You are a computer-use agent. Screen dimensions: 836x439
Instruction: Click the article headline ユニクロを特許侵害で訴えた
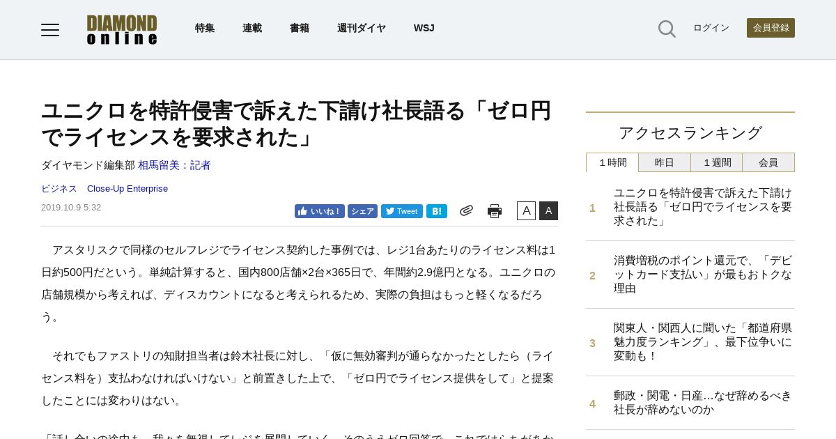[296, 123]
